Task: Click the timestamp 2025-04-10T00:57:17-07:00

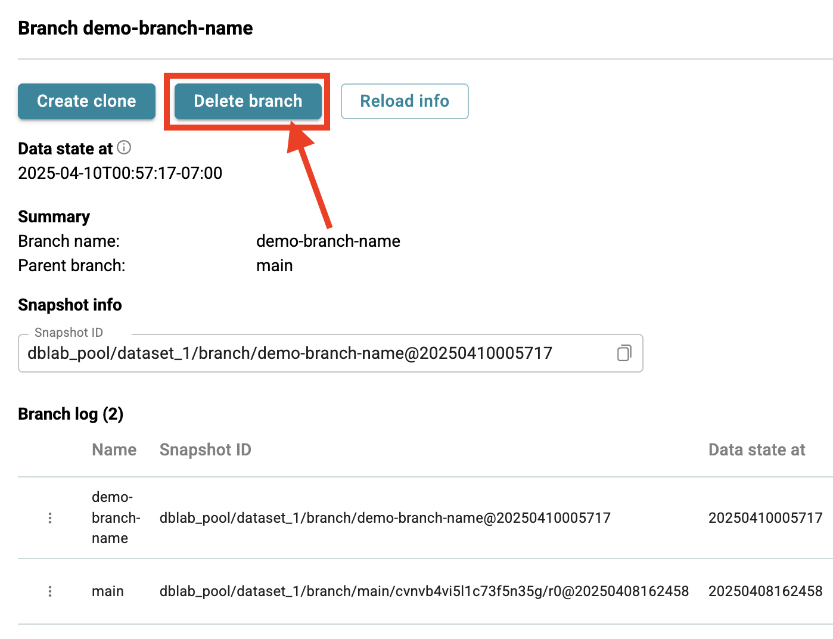Action: (120, 173)
